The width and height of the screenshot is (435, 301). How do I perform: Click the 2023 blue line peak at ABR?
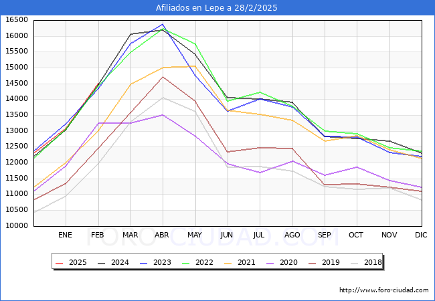click(x=163, y=24)
